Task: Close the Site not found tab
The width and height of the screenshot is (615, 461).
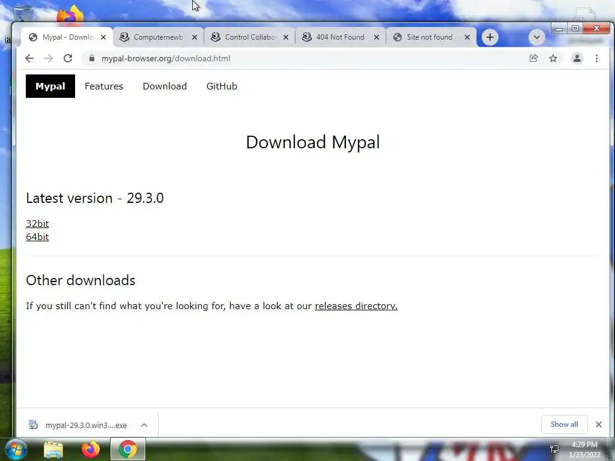Action: click(467, 37)
